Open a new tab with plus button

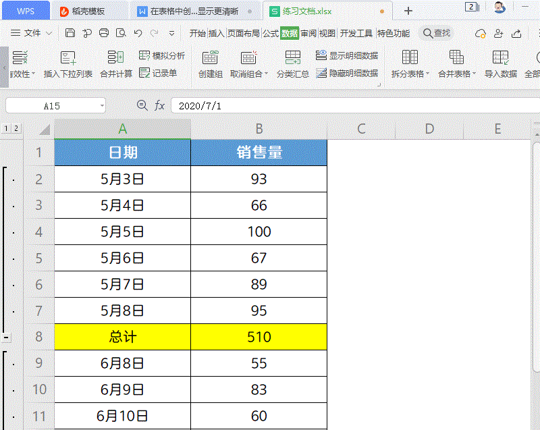(408, 11)
